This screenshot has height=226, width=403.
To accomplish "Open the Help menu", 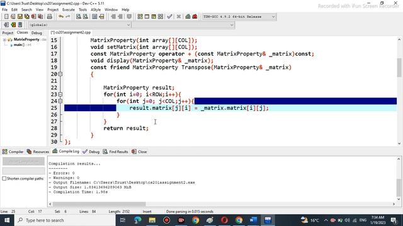I will pos(125,10).
